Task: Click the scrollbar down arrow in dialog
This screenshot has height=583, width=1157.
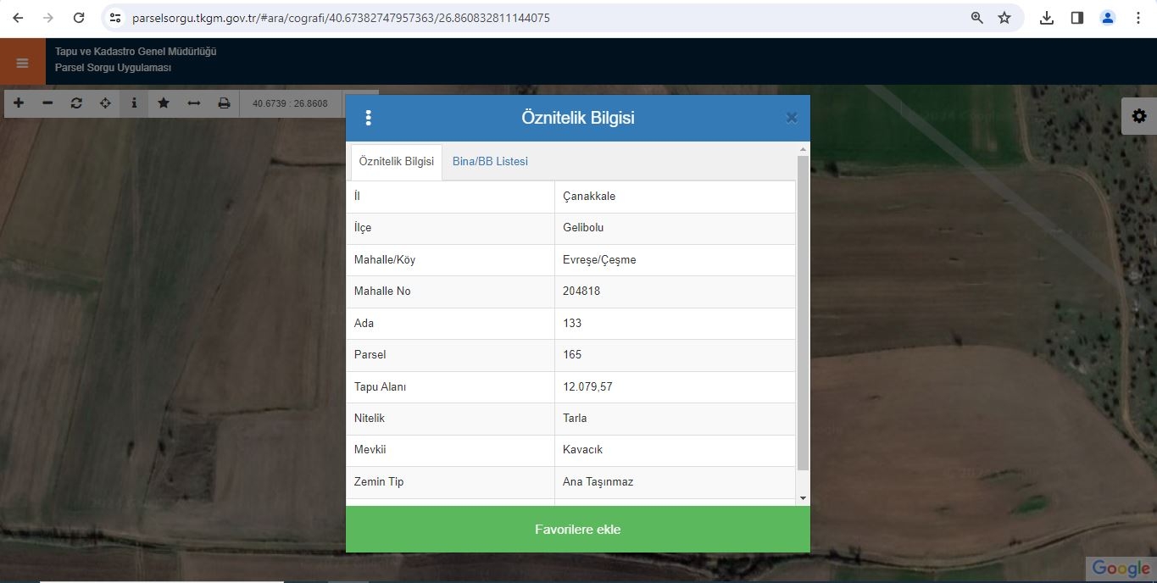Action: (x=803, y=499)
